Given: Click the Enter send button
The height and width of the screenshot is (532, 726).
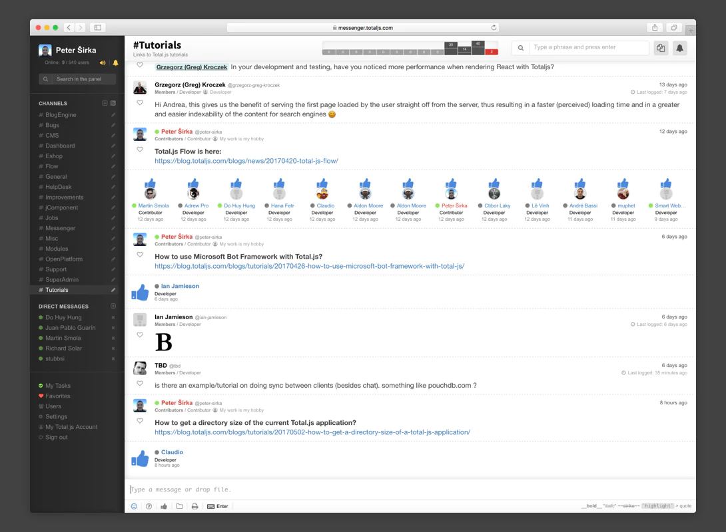Looking at the screenshot, I should coord(218,506).
